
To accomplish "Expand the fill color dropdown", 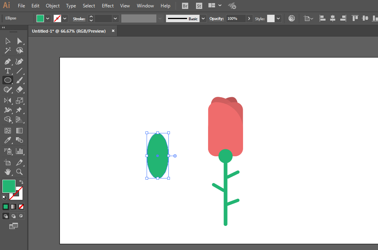I will (48, 19).
